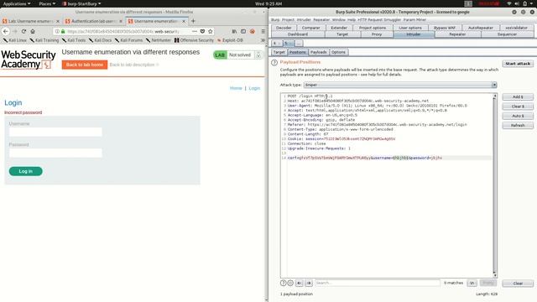Click search help icon below request editor

click(283, 283)
